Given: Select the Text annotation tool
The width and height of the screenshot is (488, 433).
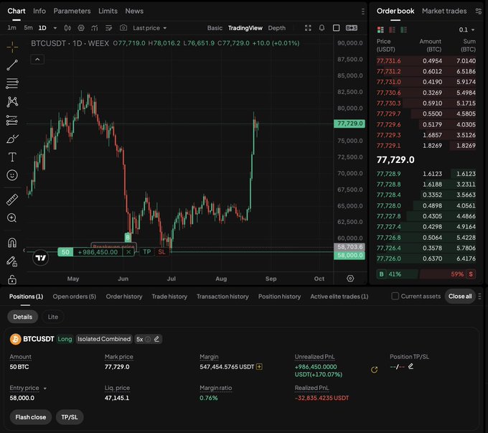Looking at the screenshot, I should 12,157.
